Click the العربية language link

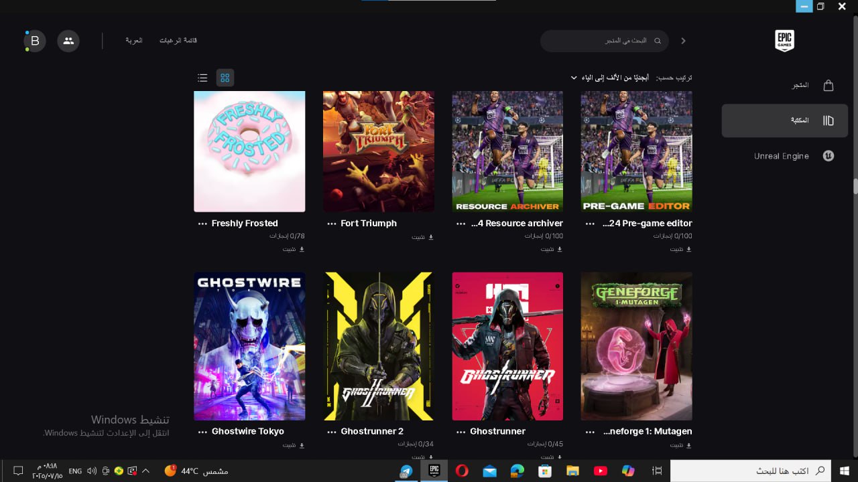pos(134,41)
